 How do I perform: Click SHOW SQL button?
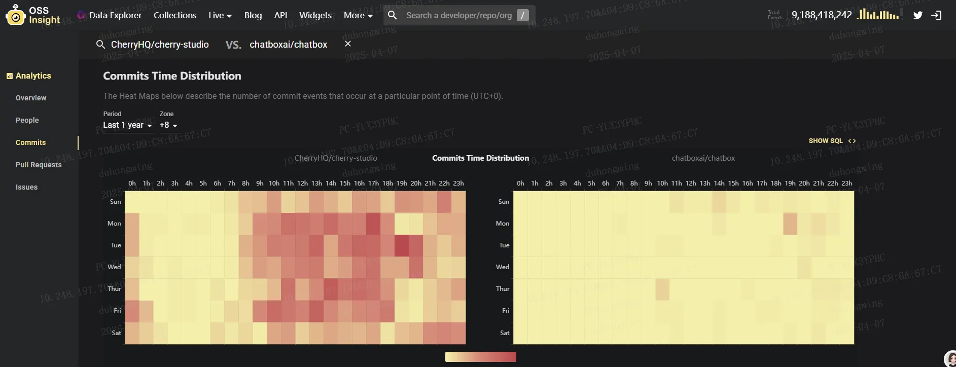(x=832, y=141)
